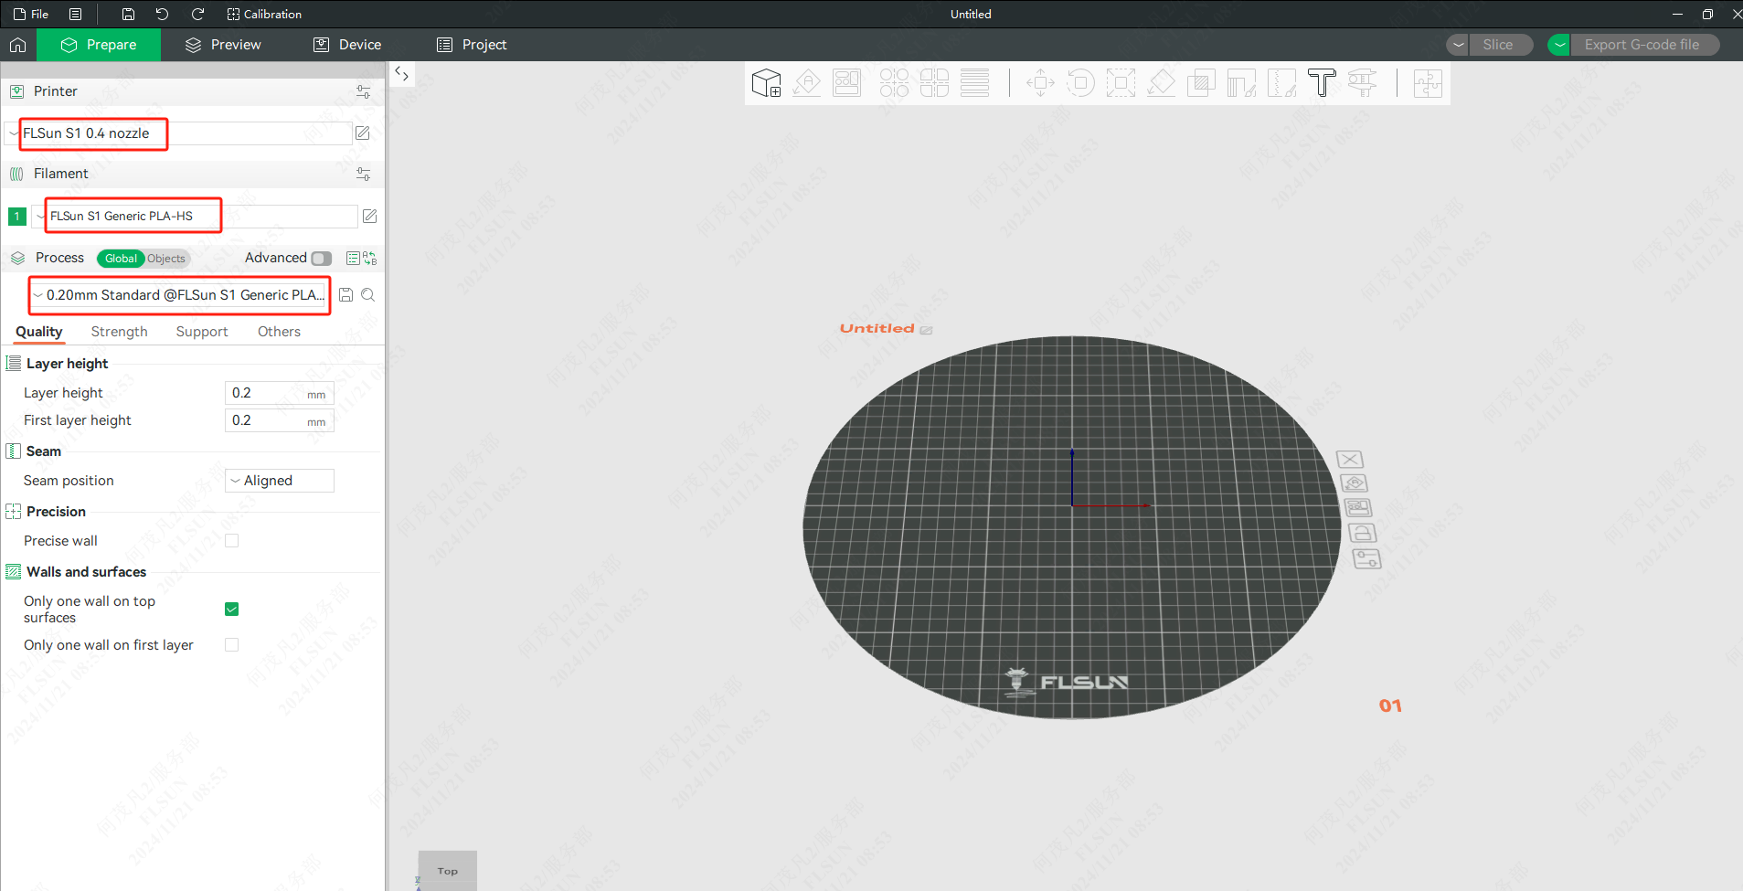
Task: Toggle the Advanced mode switch
Action: click(322, 259)
